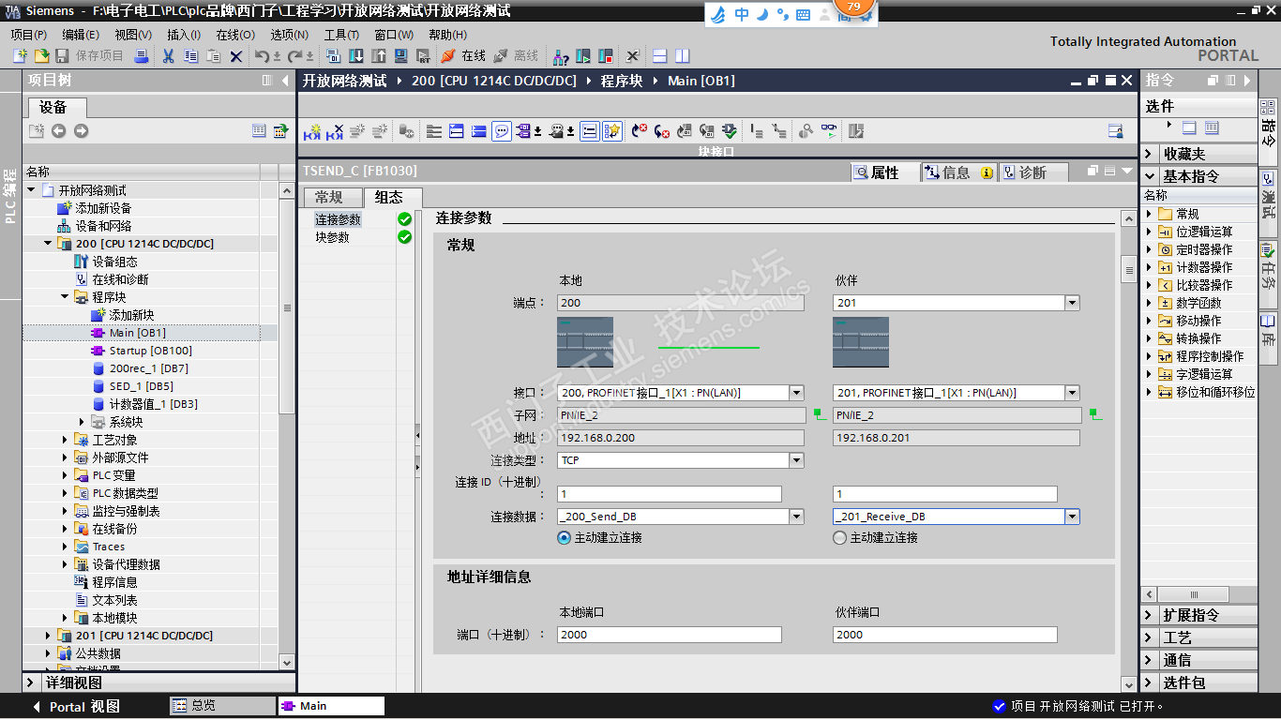
Task: Open the 在线(O) menu
Action: [235, 35]
